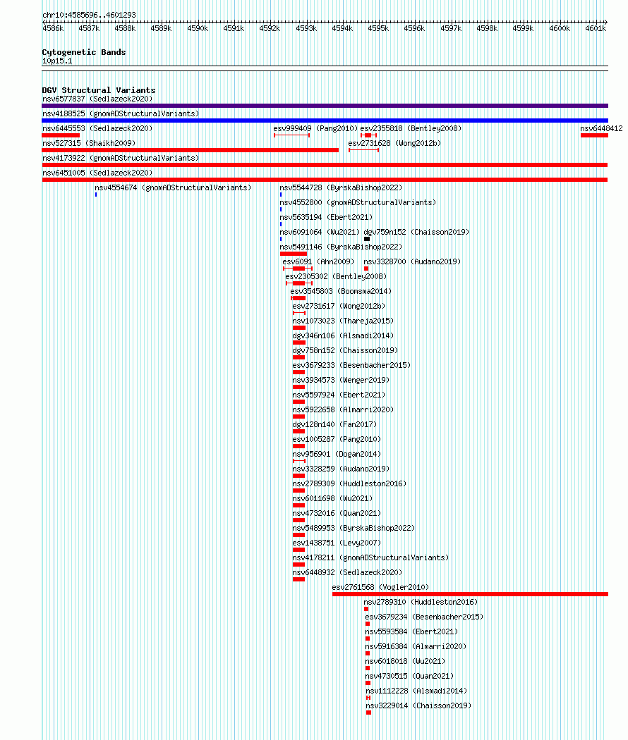Open esv6091 (Ahn2009) label
628x740 pixels.
(x=318, y=261)
